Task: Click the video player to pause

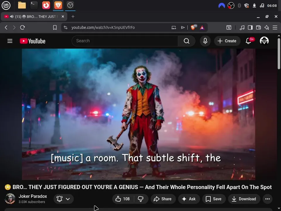Action: (x=138, y=114)
